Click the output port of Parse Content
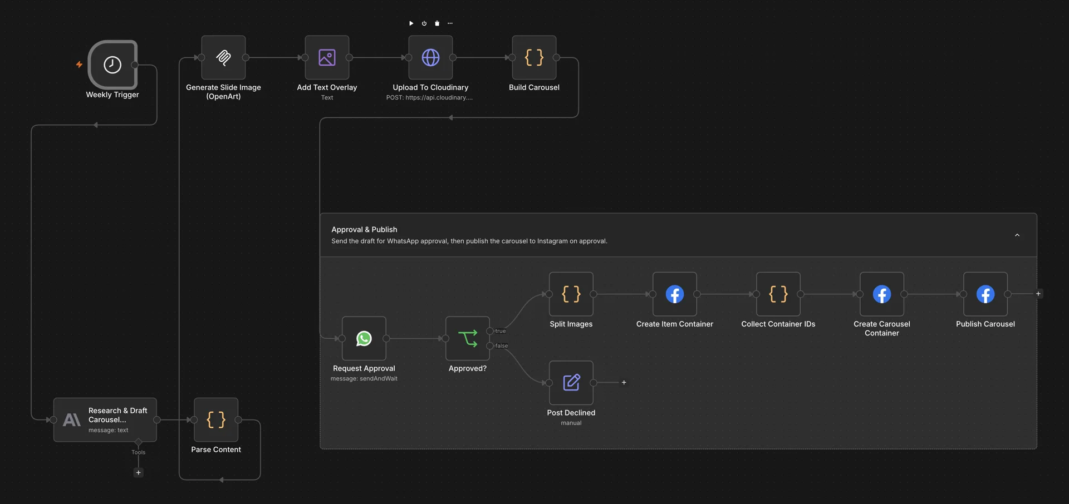 coord(238,419)
